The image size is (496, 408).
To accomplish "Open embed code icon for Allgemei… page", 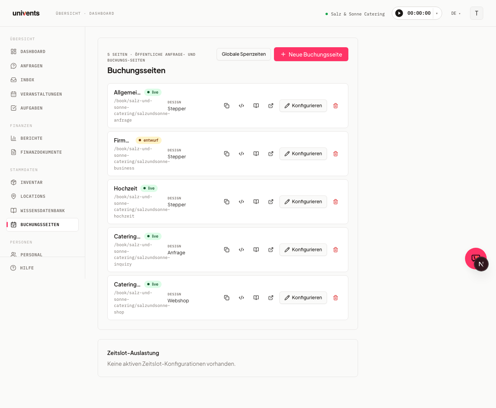I will (x=241, y=106).
